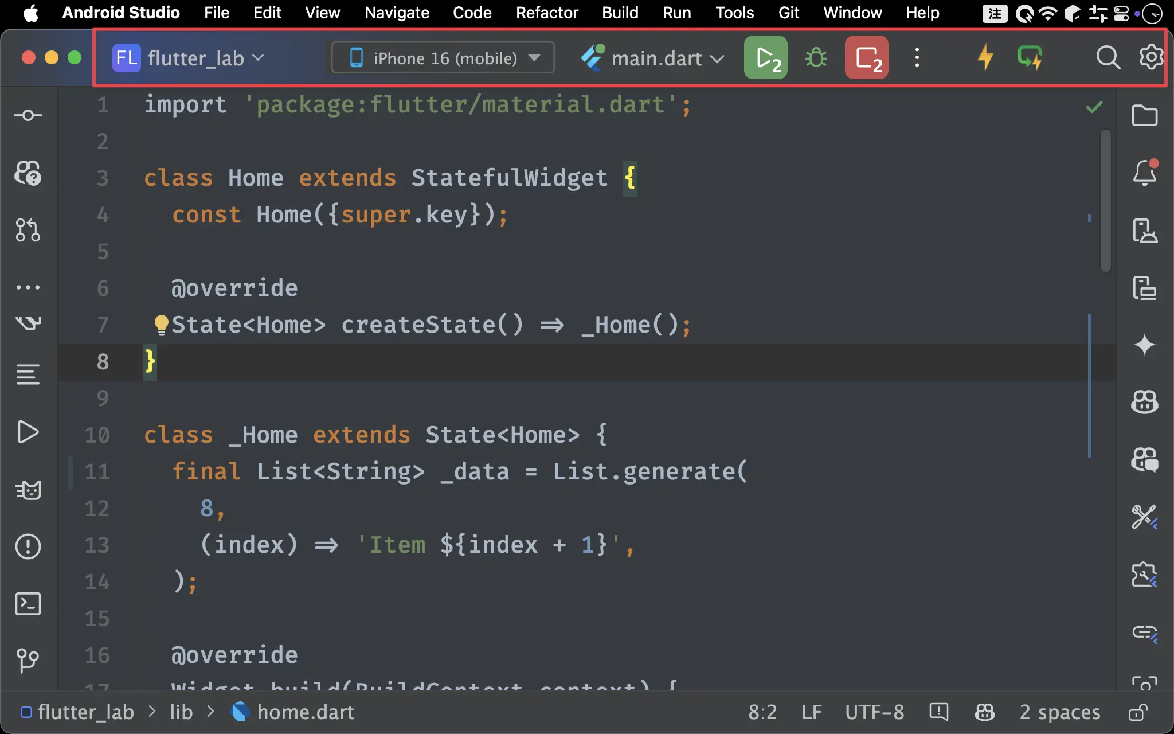Open IDE settings gear

[x=1150, y=57]
